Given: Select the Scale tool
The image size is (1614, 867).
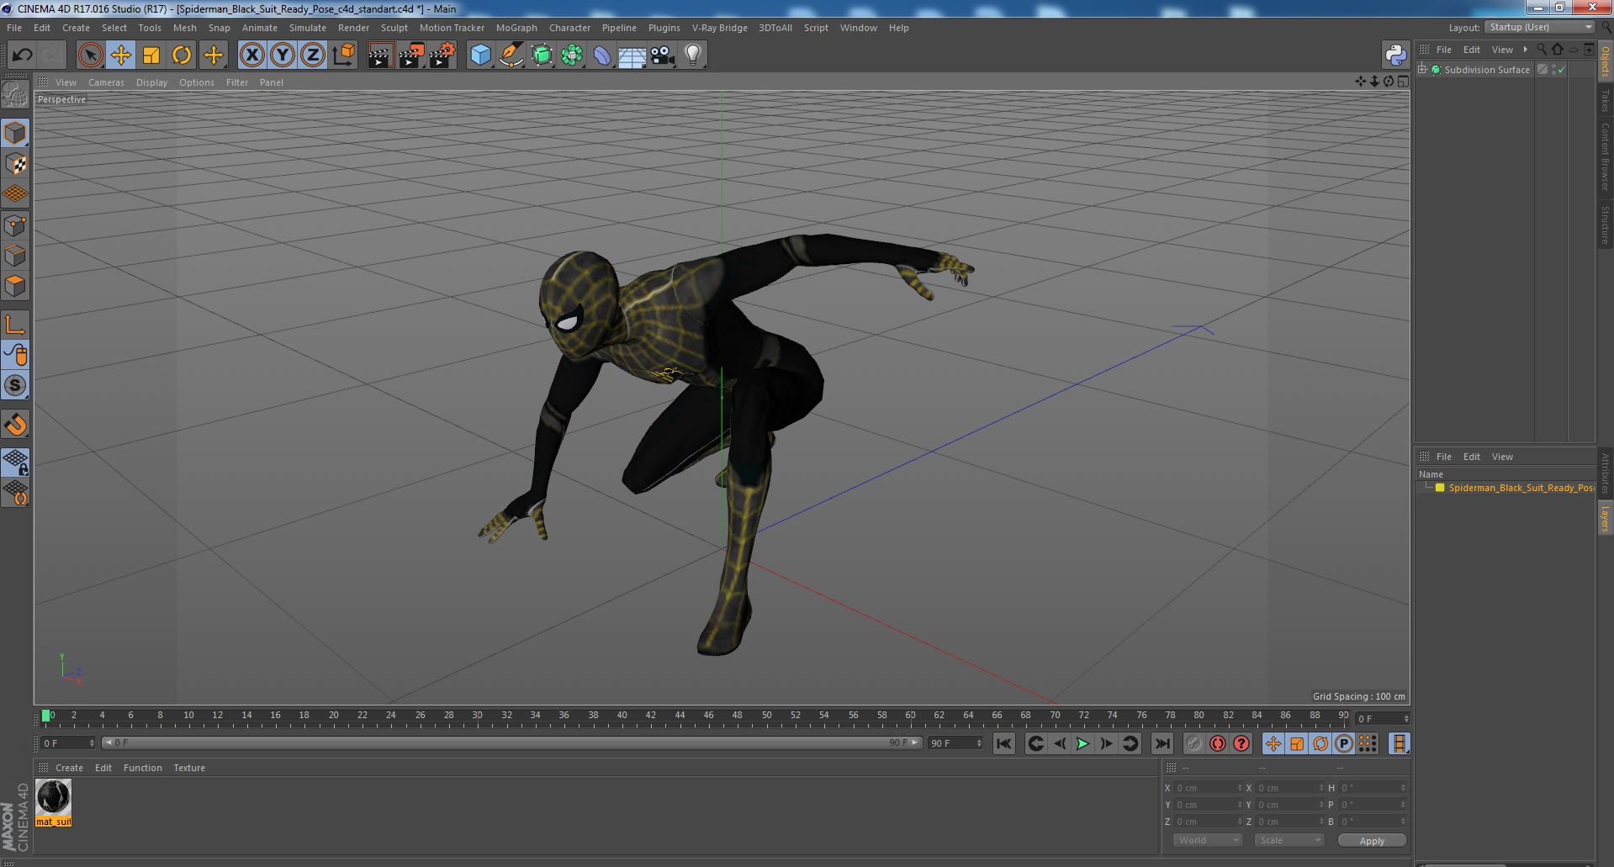Looking at the screenshot, I should [151, 56].
